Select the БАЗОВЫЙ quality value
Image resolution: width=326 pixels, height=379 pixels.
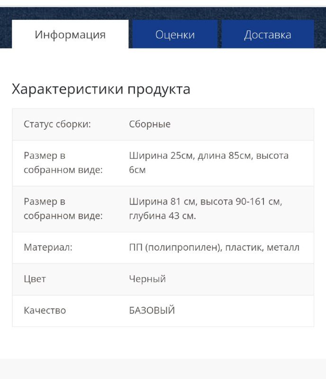coord(151,310)
